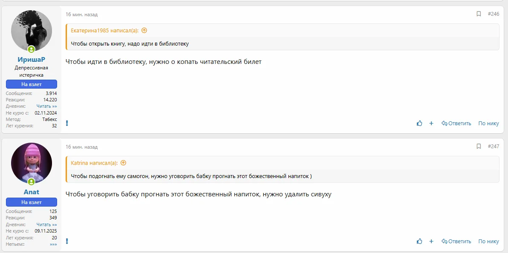Open permalink #247

tap(494, 147)
